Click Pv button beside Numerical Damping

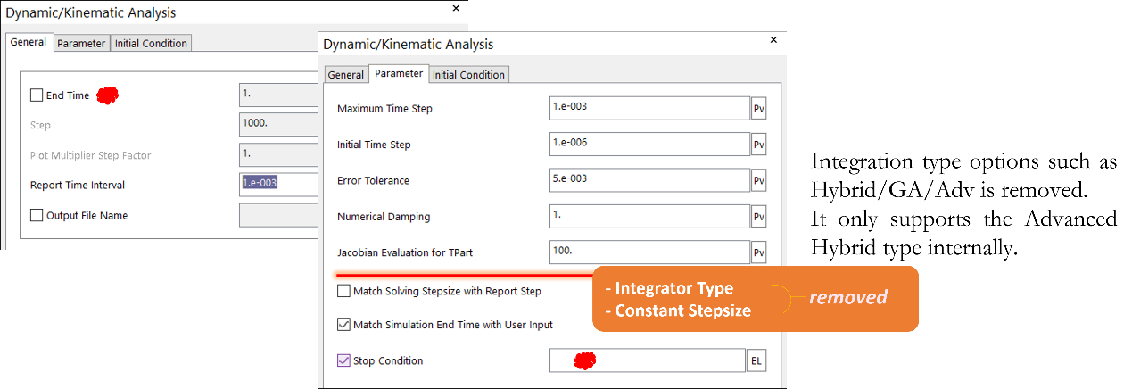758,217
